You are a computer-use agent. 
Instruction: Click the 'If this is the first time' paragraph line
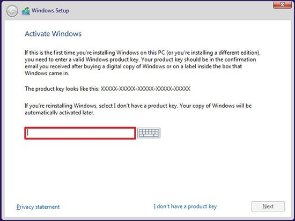(x=143, y=53)
